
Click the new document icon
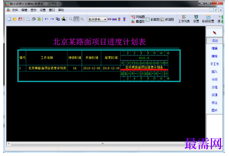(x=10, y=19)
